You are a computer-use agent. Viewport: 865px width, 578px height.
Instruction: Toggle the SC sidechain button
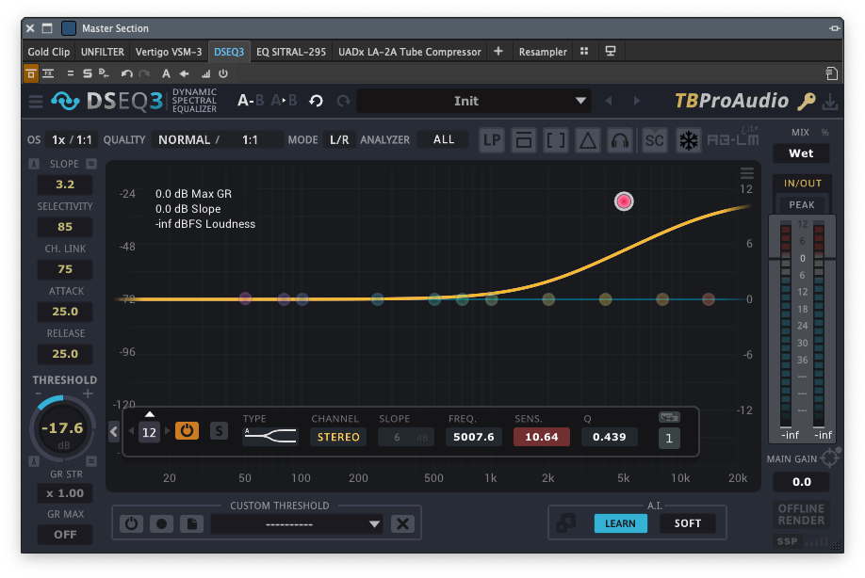(654, 140)
